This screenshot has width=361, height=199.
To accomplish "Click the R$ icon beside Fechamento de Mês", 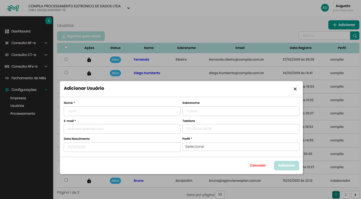I will point(7,78).
